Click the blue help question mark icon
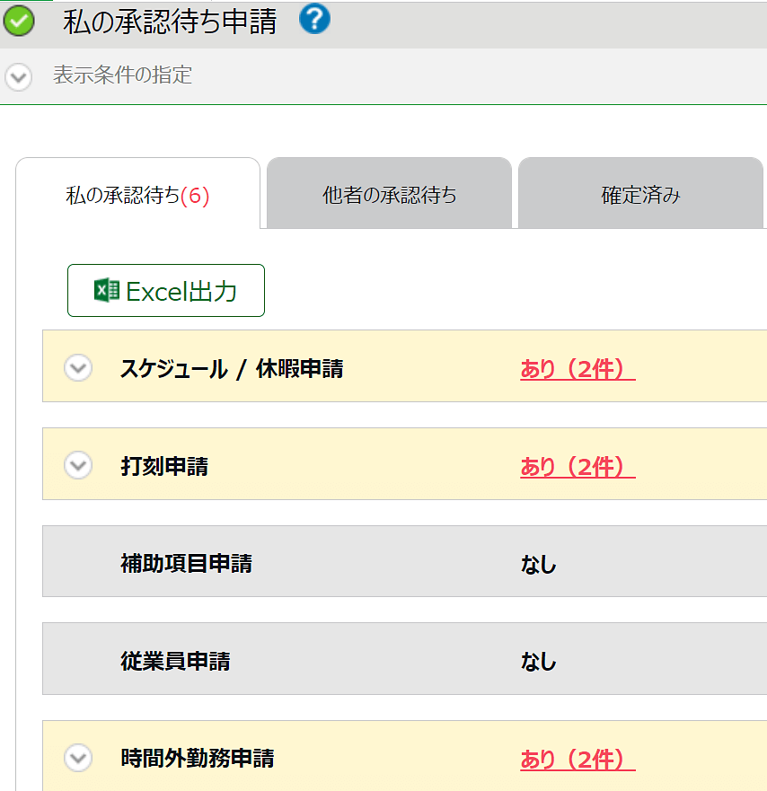 [x=314, y=19]
